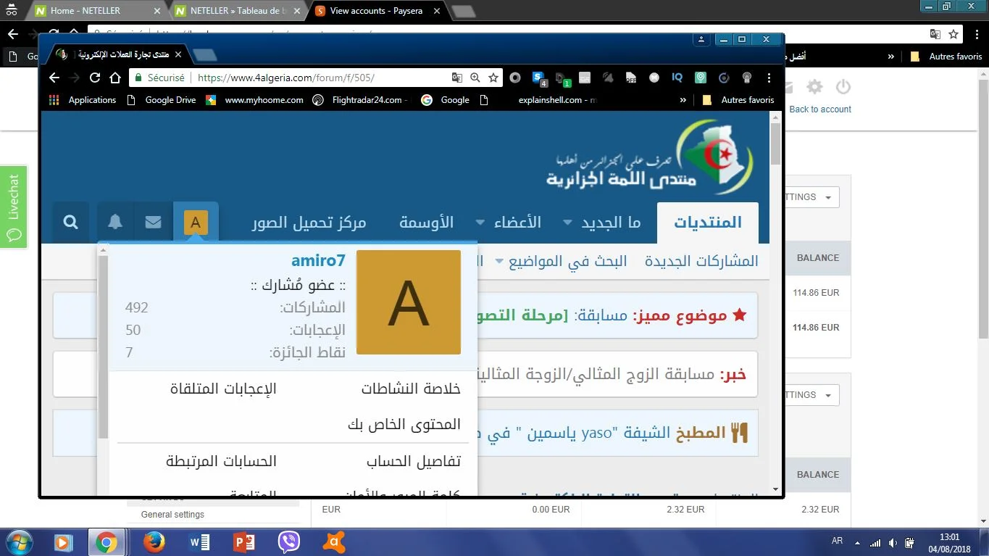
Task: Bookmark page with the star icon
Action: (x=493, y=78)
